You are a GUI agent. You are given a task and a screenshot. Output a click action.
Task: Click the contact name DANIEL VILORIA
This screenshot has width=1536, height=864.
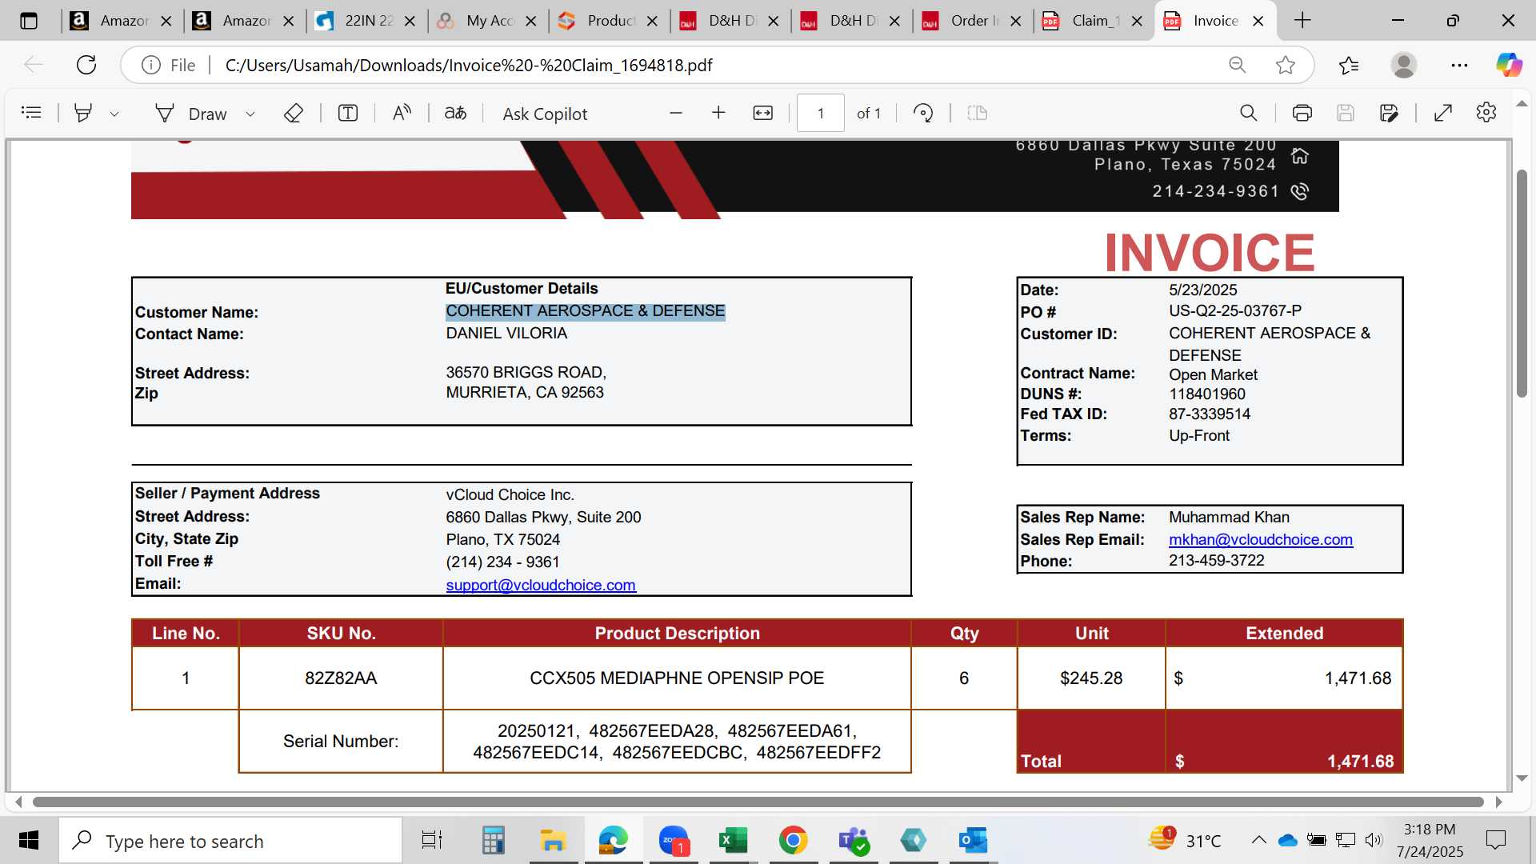[x=506, y=334]
